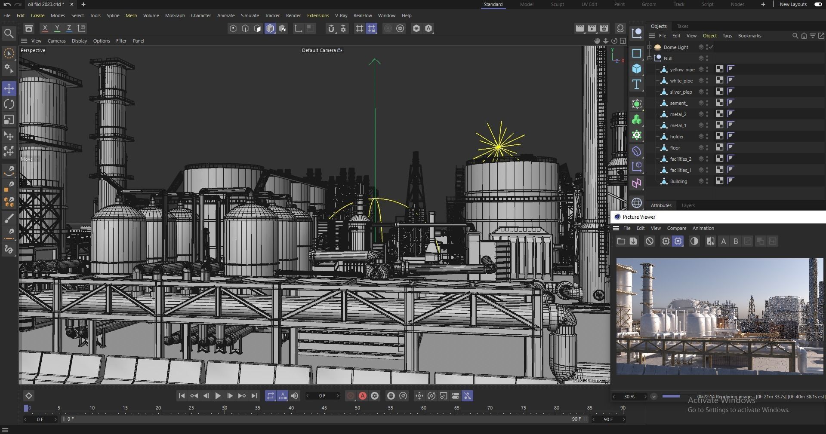Viewport: 826px width, 434px height.
Task: Click Picture Viewer A compare button
Action: [x=724, y=241]
